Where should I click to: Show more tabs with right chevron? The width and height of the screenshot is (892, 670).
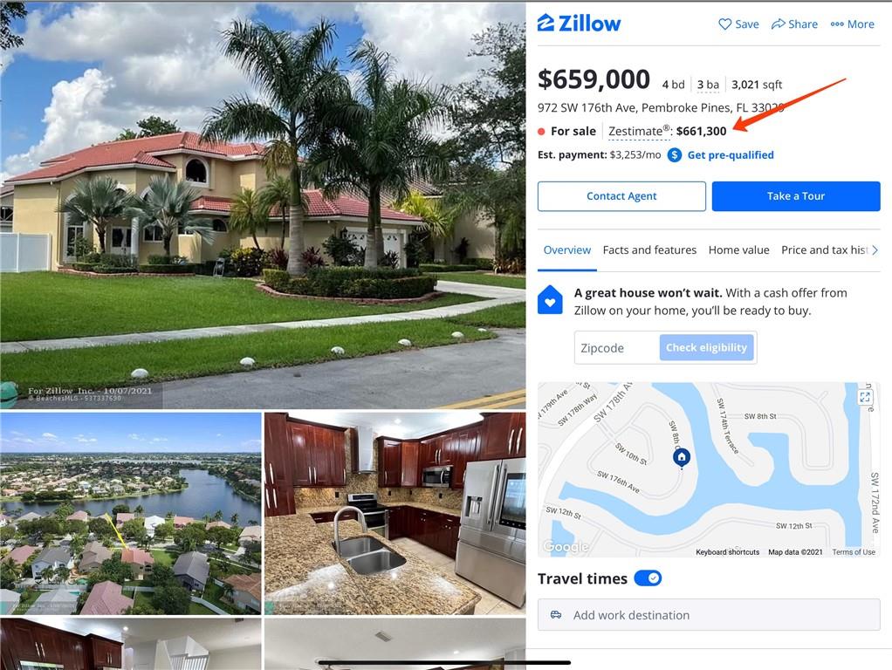click(x=875, y=250)
